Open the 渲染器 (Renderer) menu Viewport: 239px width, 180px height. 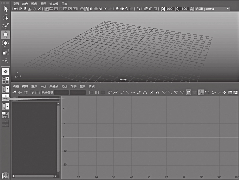54,4
